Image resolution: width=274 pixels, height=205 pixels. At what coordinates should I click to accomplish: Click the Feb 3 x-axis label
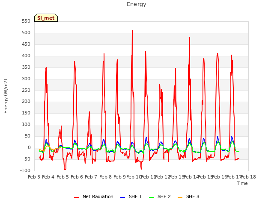coord(34,177)
